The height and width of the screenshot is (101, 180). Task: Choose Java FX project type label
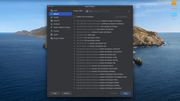point(57,21)
